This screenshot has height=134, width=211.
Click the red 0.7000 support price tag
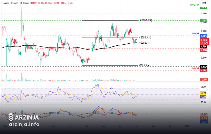(x=204, y=50)
